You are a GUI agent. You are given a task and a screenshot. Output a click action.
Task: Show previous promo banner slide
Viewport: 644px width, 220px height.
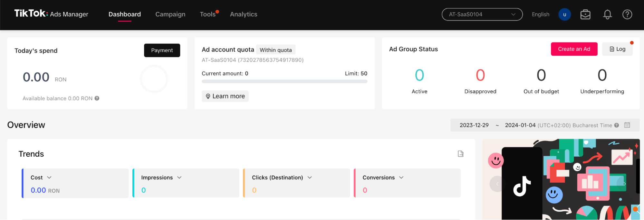tap(497, 184)
